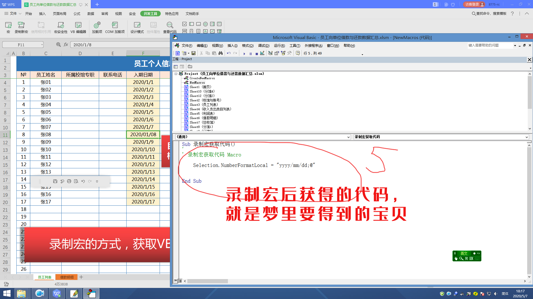
Task: Open the procedure dropdown 录制宏获取代码
Action: pos(526,137)
